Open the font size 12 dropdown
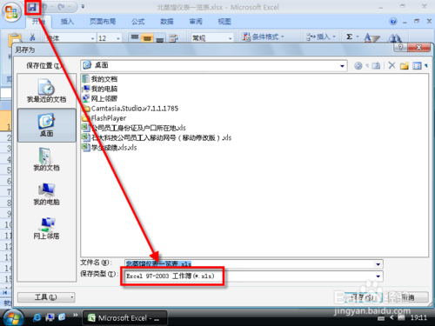 pos(118,38)
